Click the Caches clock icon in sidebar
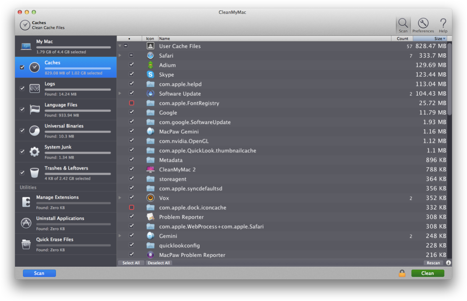This screenshot has height=301, width=467. click(34, 67)
